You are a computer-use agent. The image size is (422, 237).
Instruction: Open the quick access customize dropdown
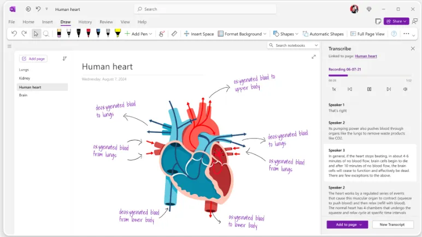point(46,9)
